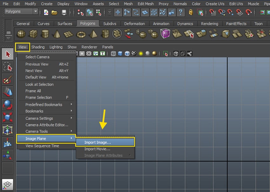Select the arrow Select tool in toolbox
This screenshot has height=192, width=270.
[x=8, y=54]
